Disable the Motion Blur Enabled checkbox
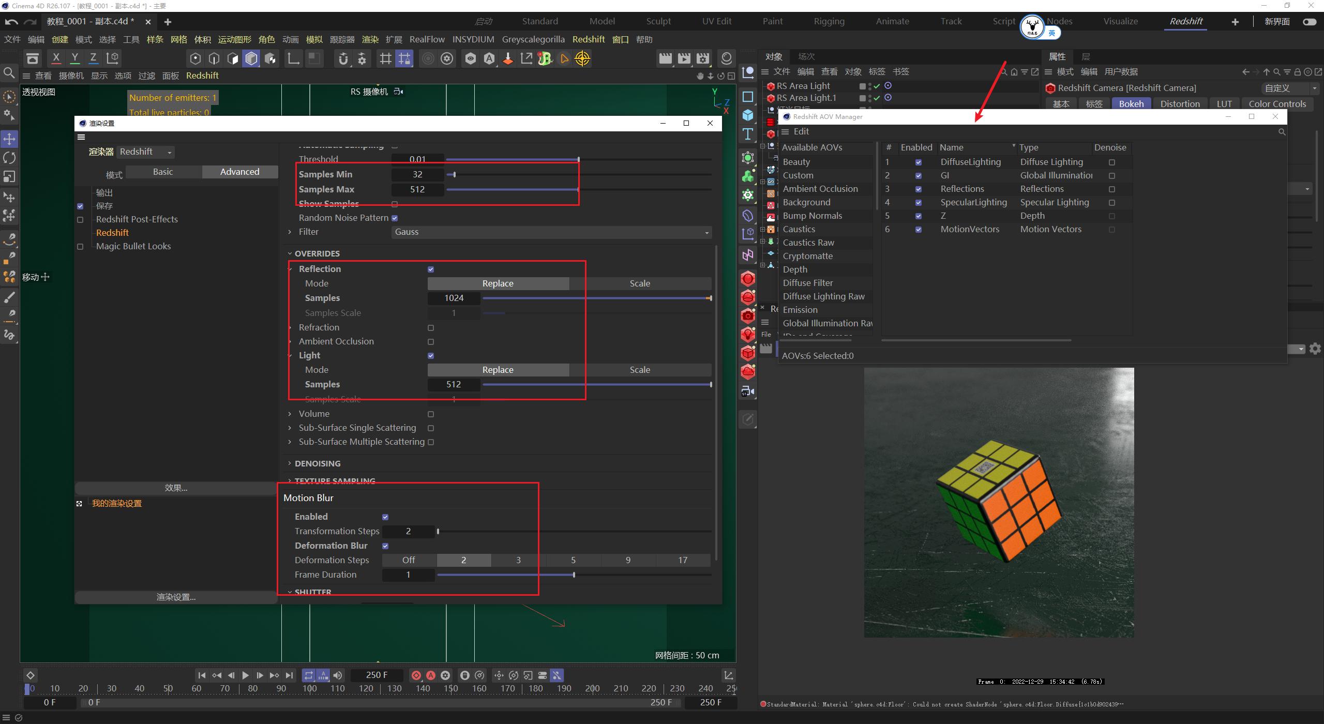This screenshot has width=1324, height=724. (385, 516)
